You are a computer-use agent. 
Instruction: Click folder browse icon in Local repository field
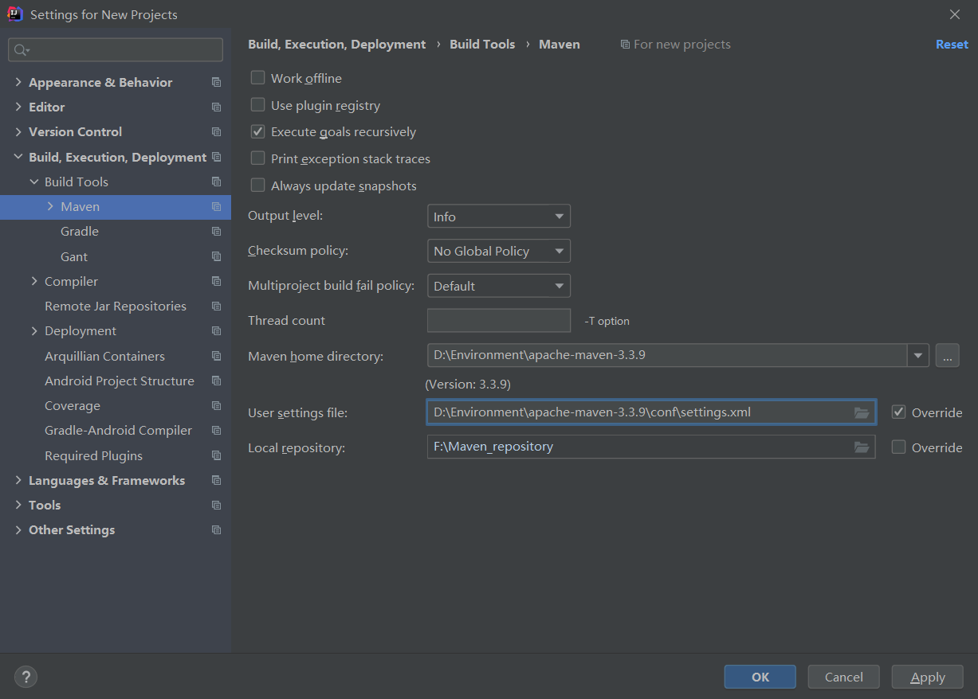pyautogui.click(x=862, y=447)
